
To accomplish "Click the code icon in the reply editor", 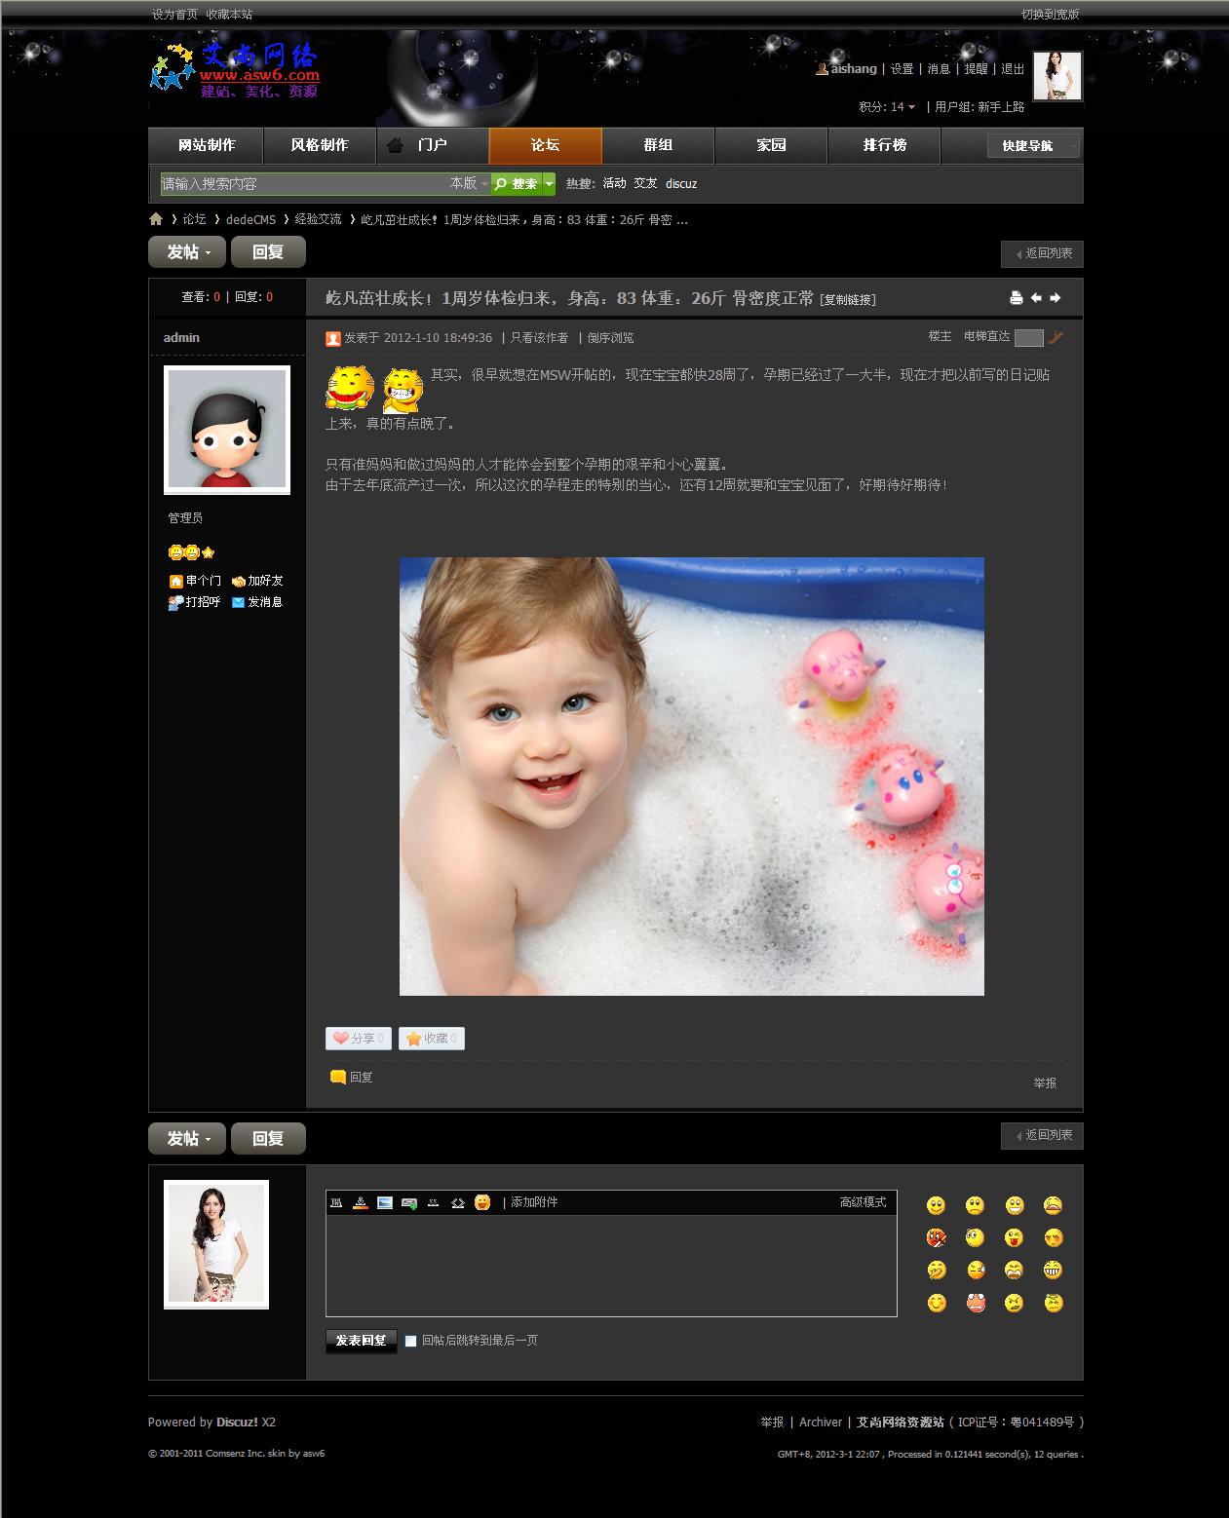I will pyautogui.click(x=458, y=1202).
